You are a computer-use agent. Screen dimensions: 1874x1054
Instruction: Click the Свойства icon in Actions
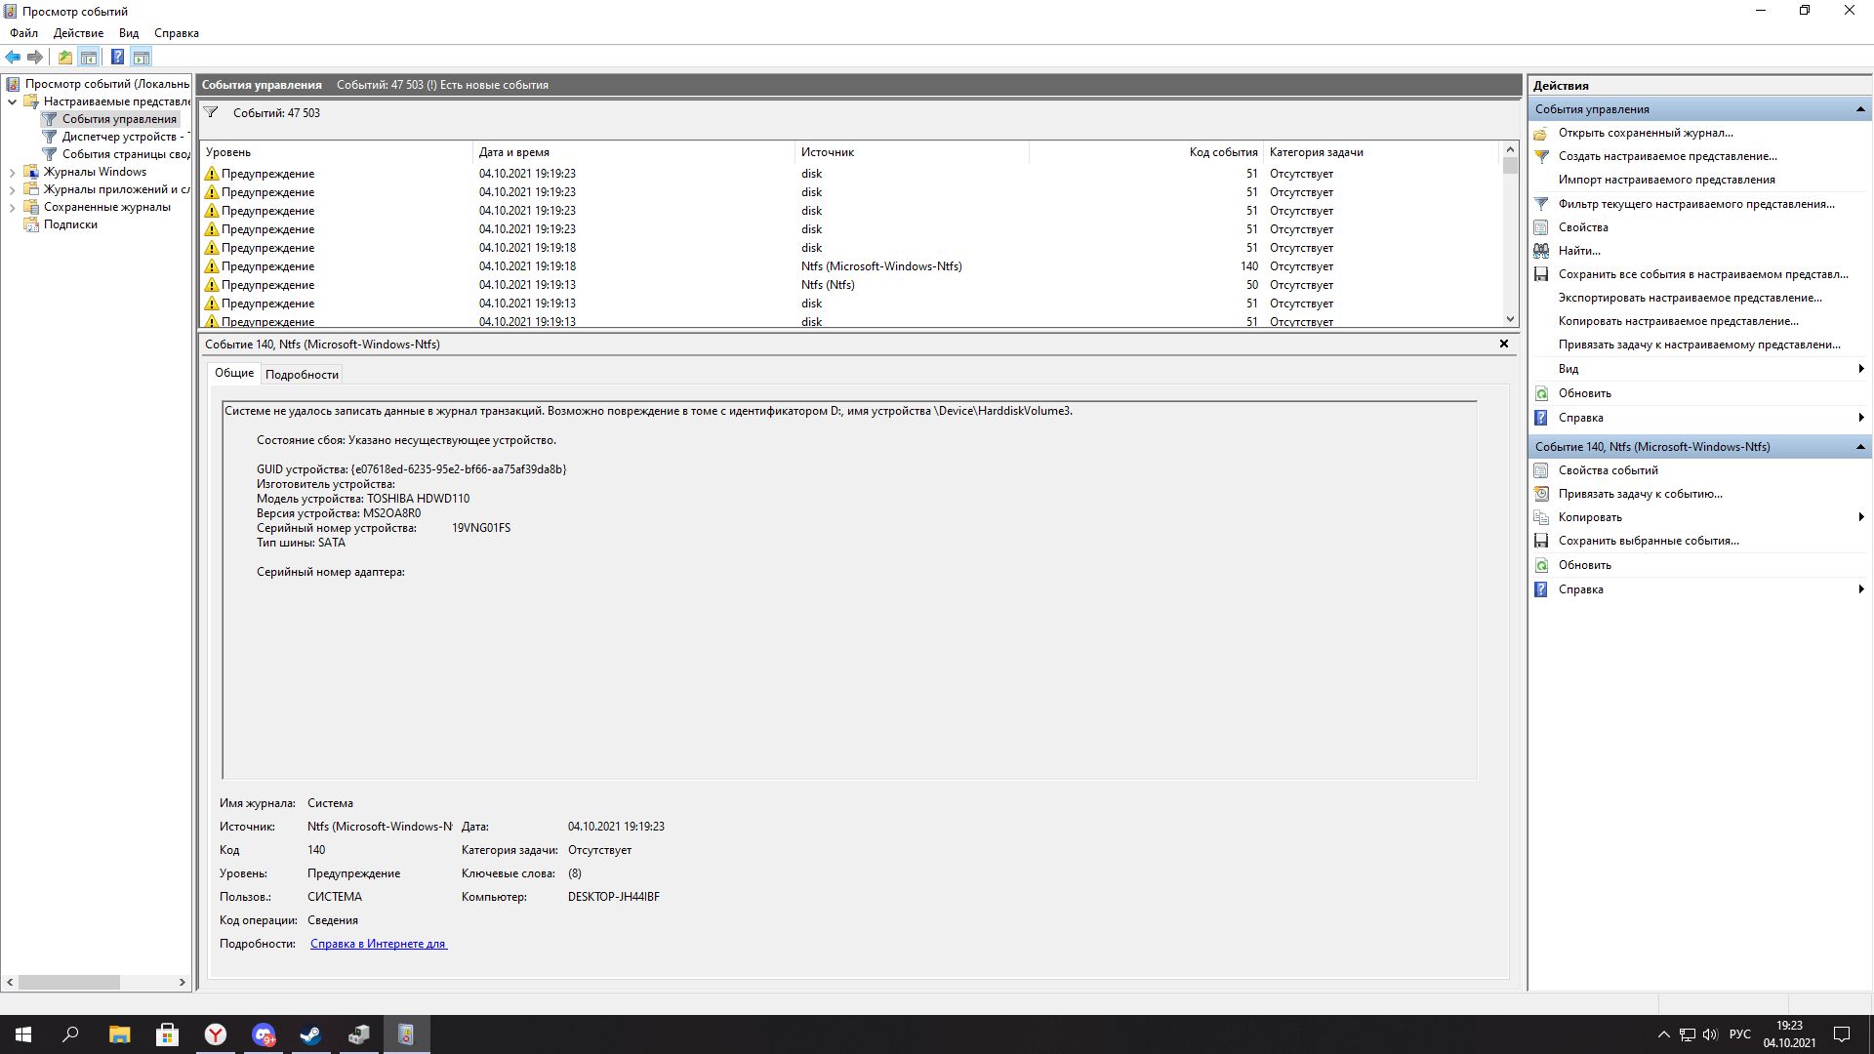point(1541,227)
